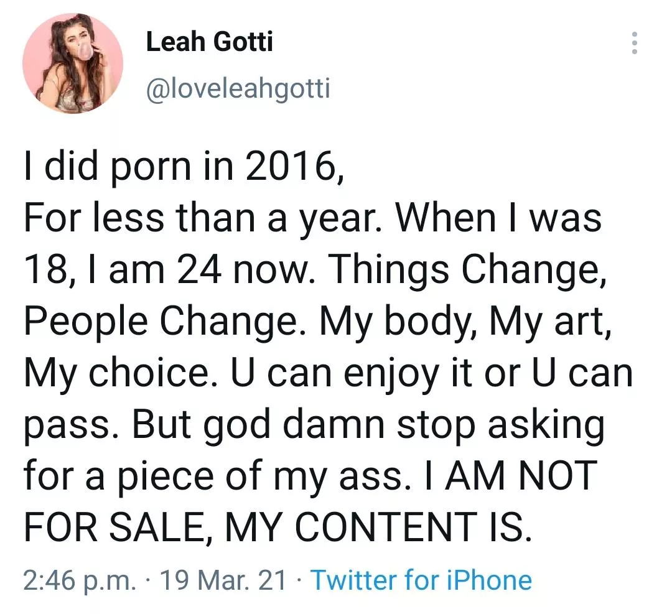Open the three-dot more options menu

[x=634, y=43]
